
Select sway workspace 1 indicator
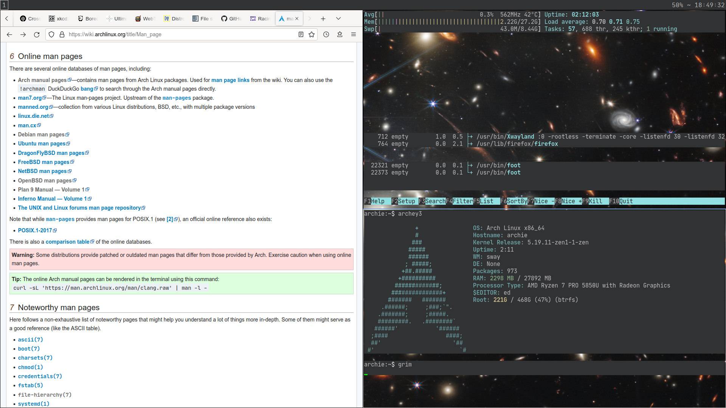(x=4, y=5)
